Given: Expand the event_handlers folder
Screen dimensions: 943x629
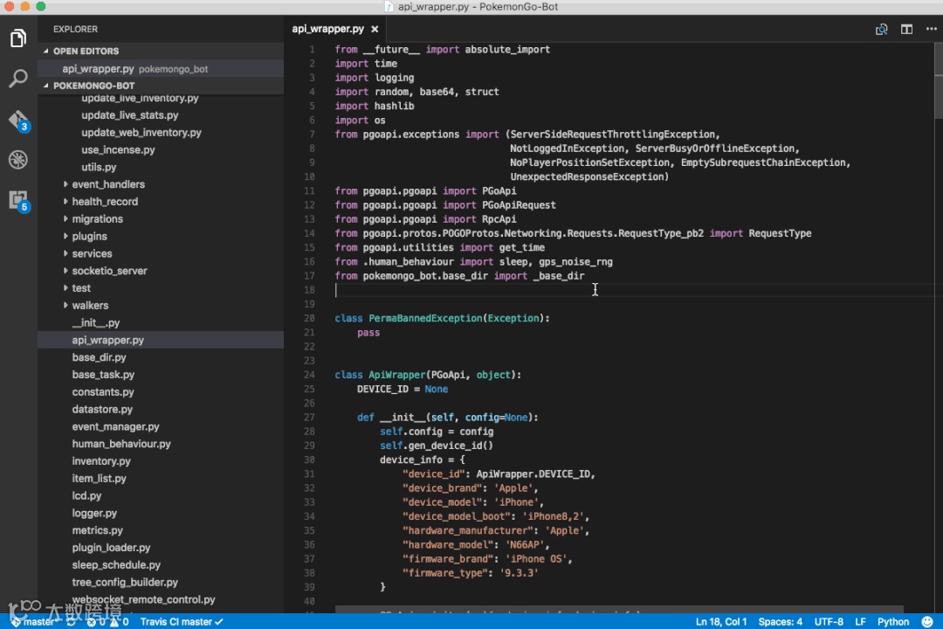Looking at the screenshot, I should (x=108, y=184).
